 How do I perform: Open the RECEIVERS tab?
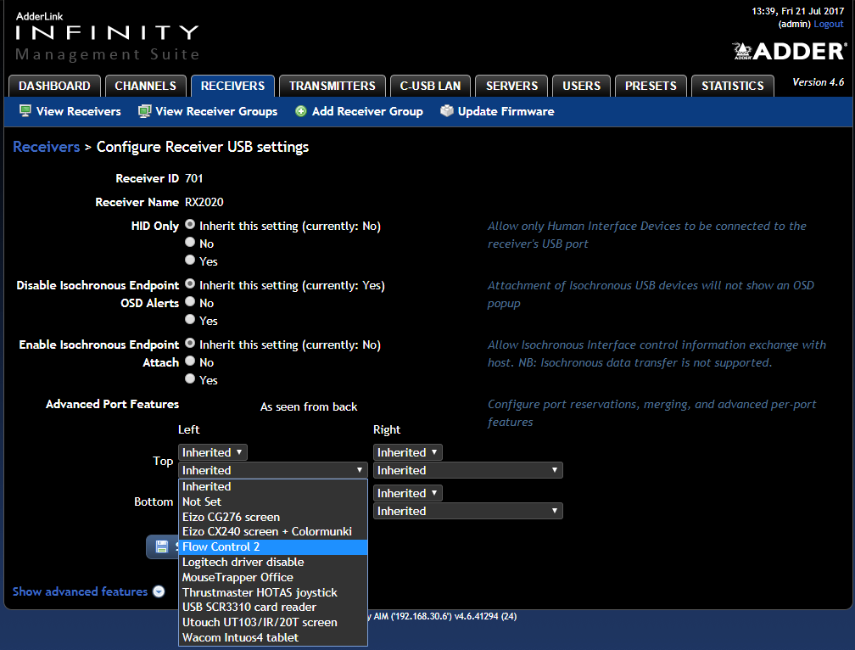pyautogui.click(x=232, y=87)
